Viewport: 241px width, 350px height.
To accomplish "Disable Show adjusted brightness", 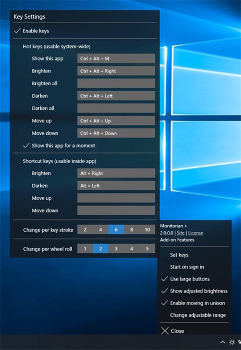I will (x=194, y=291).
